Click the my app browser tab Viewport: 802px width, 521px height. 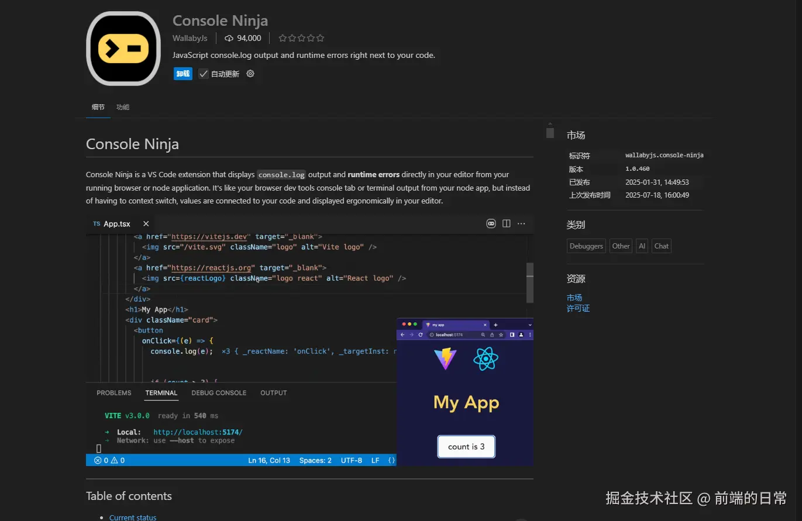pos(455,325)
